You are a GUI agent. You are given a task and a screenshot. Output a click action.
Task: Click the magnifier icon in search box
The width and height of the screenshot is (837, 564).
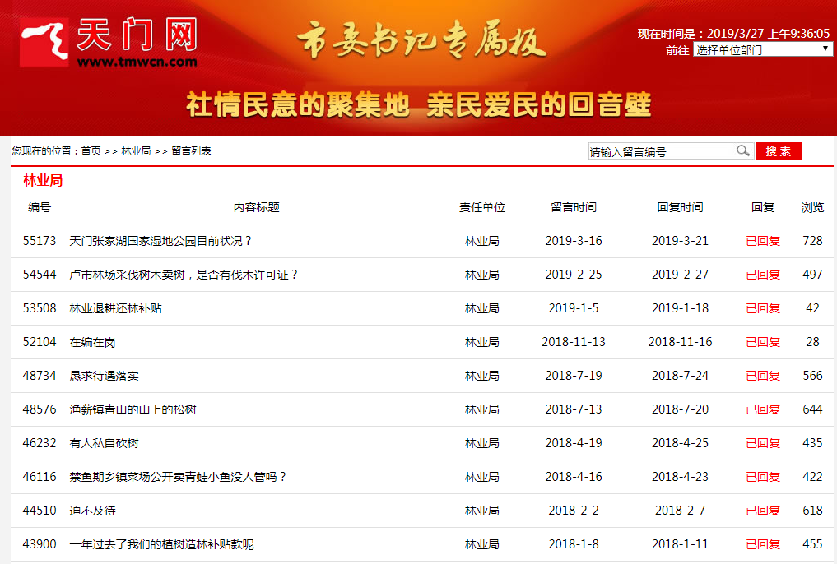[x=742, y=151]
